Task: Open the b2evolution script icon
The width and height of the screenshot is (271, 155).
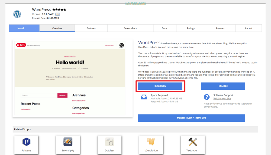Action: click(151, 142)
